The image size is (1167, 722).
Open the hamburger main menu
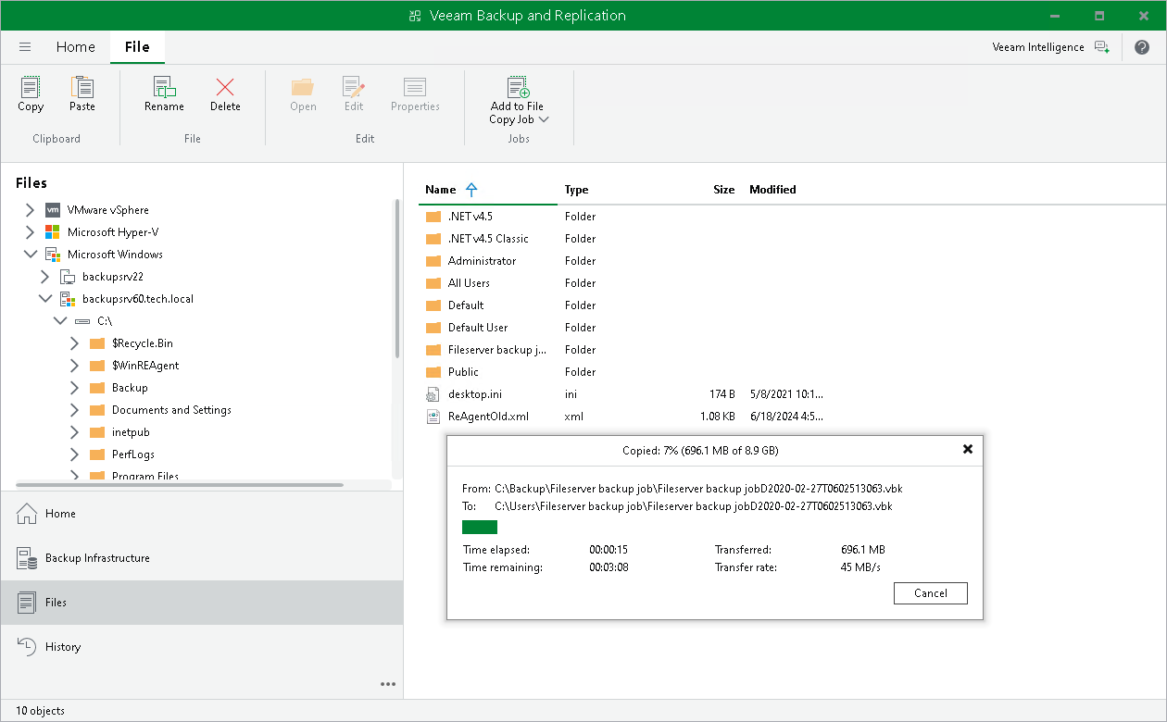(25, 47)
